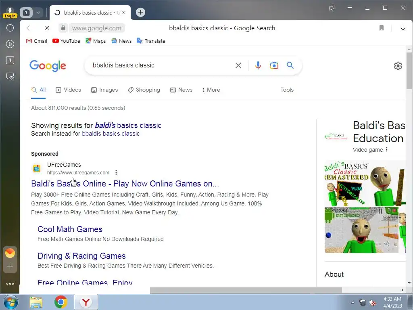This screenshot has width=413, height=310.
Task: Open a new tab with plus button
Action: click(x=140, y=12)
